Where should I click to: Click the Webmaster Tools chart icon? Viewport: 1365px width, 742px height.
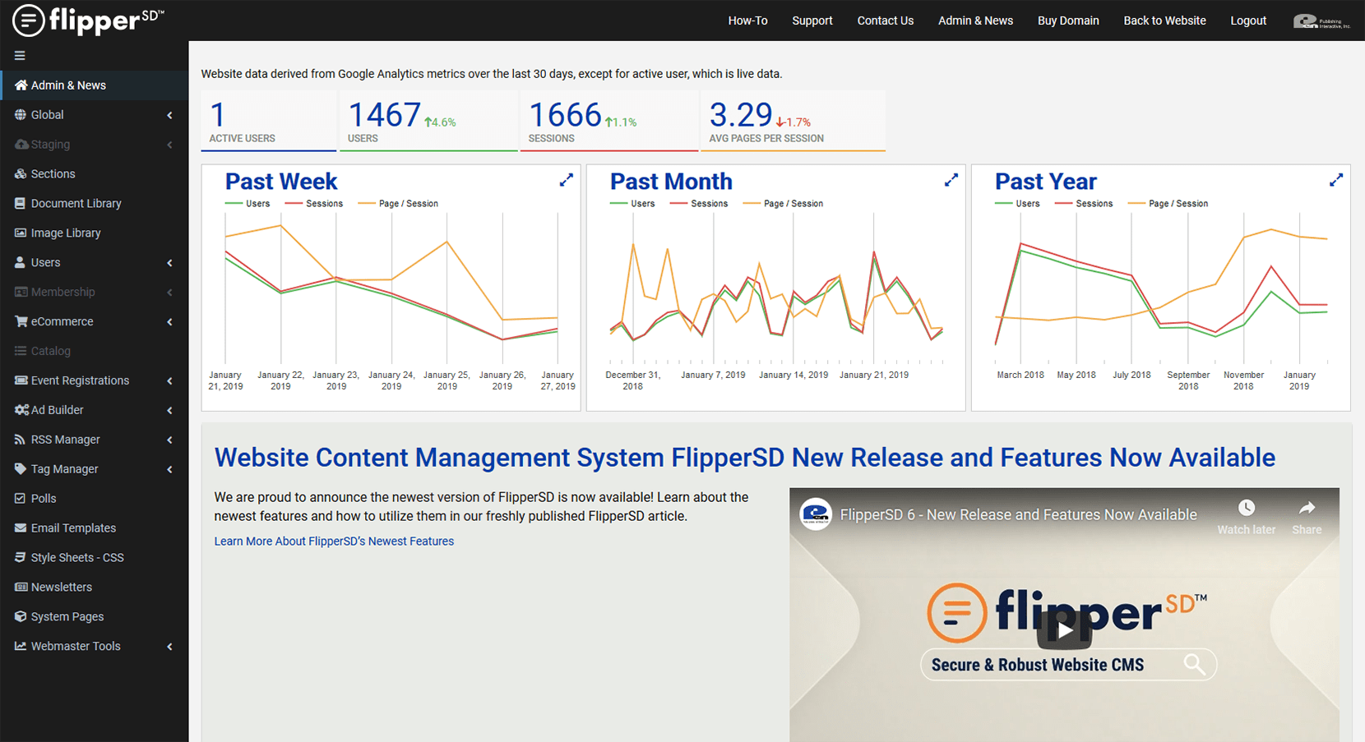point(21,647)
